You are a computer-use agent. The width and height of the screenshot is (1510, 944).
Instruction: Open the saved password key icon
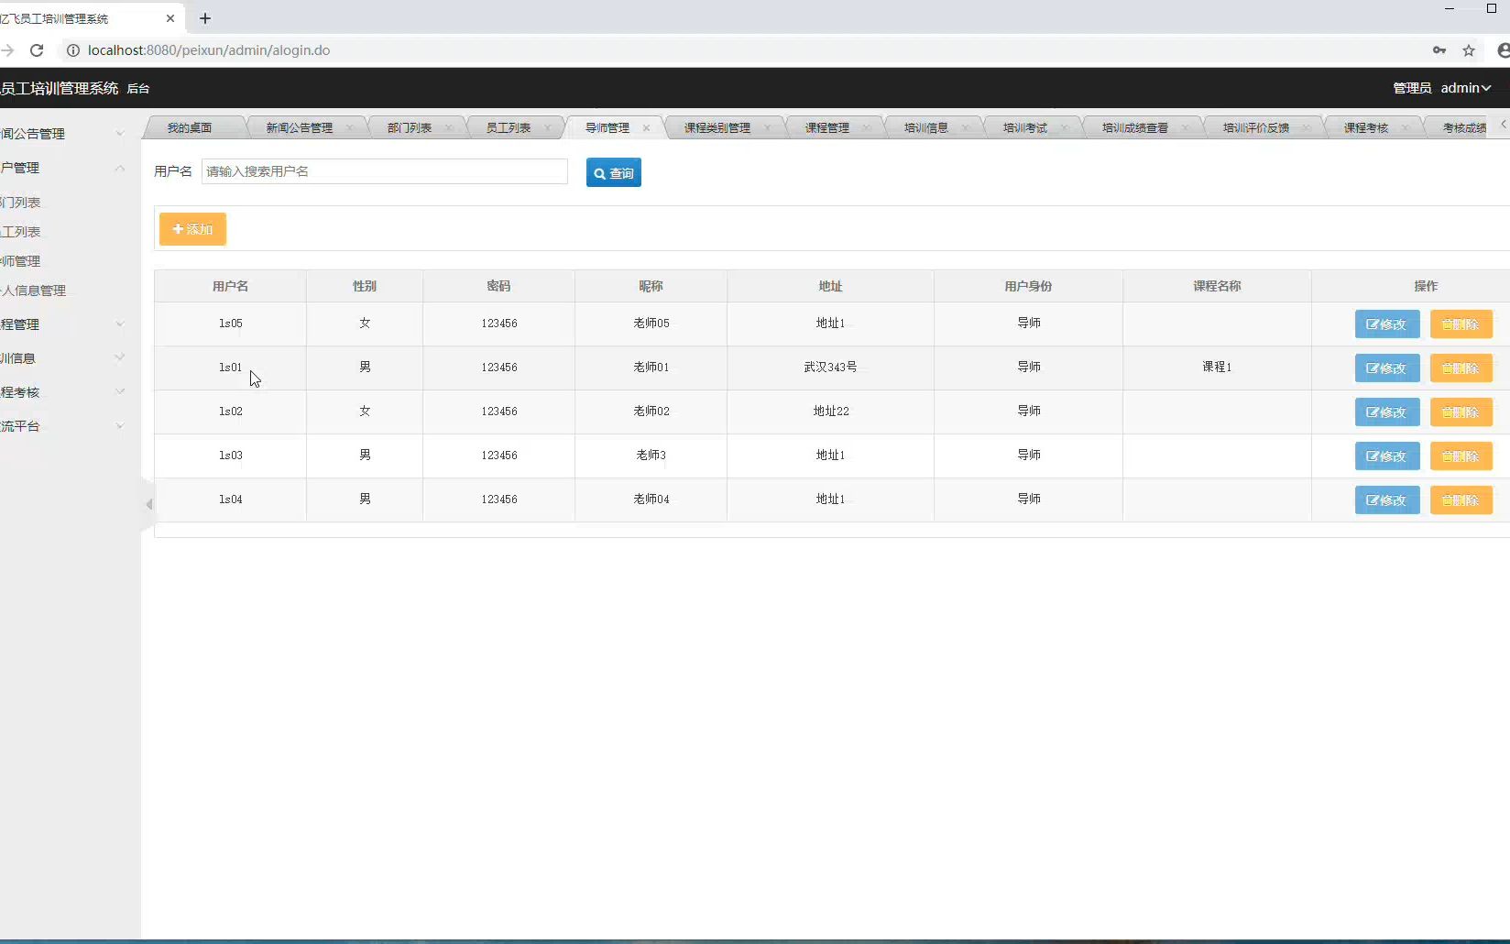(1439, 50)
